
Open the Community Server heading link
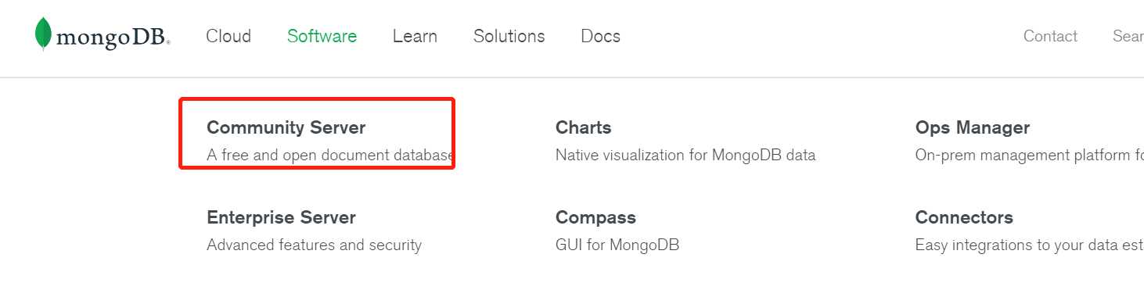pyautogui.click(x=286, y=127)
